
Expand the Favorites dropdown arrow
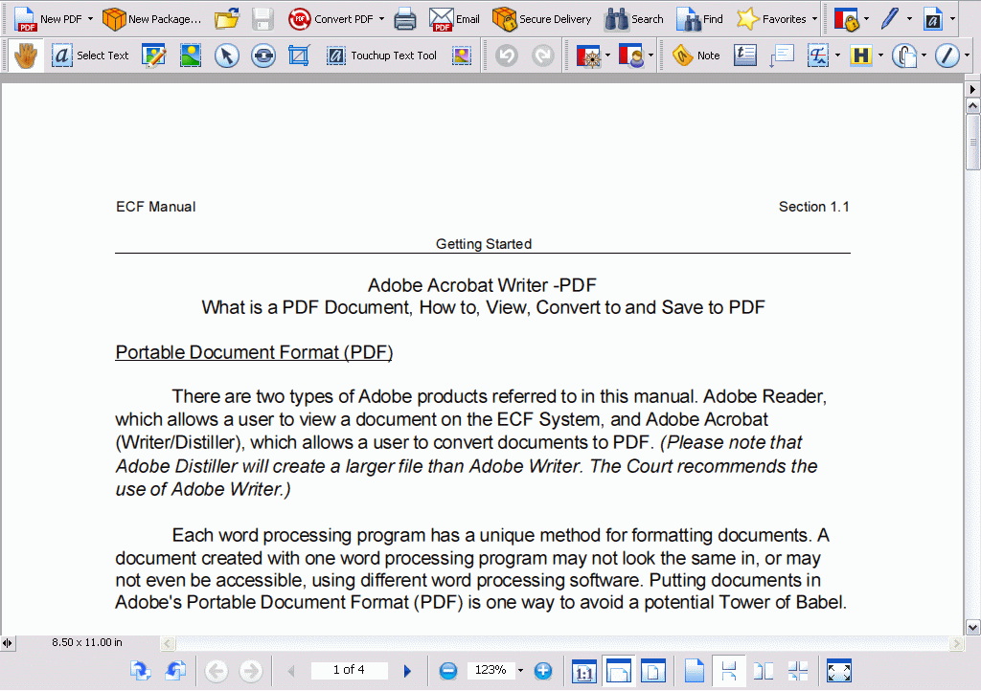tap(814, 19)
